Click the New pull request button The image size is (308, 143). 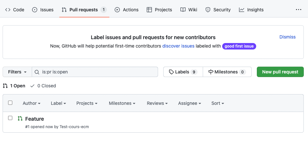pyautogui.click(x=280, y=72)
